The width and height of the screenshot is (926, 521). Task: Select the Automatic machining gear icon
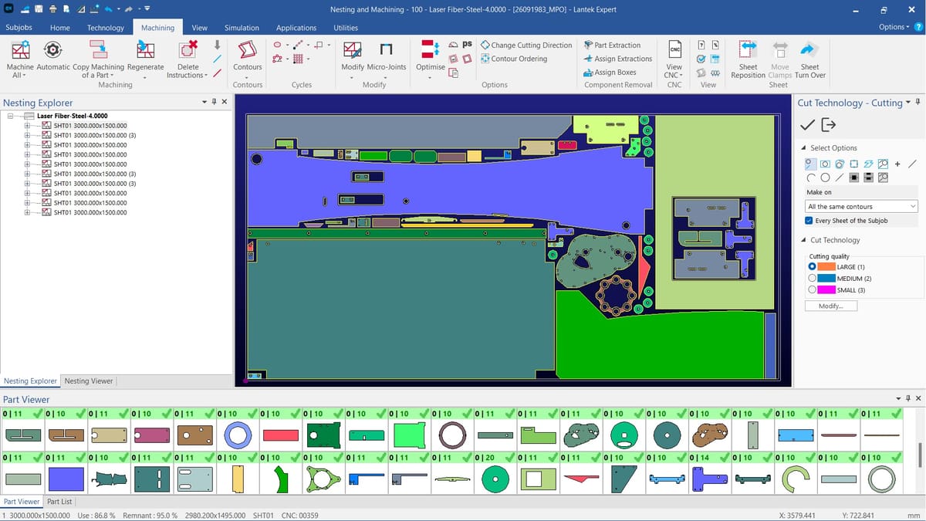coord(52,51)
